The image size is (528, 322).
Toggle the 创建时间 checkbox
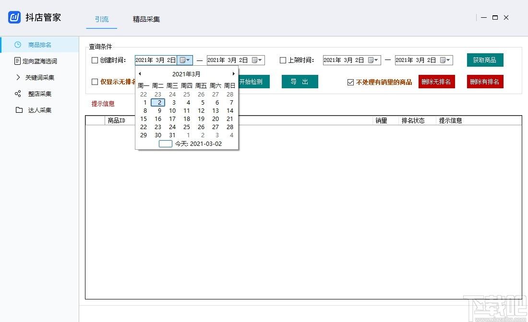point(95,60)
